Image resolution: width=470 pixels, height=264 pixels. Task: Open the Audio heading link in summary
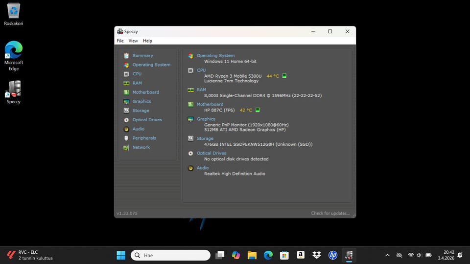click(x=203, y=168)
